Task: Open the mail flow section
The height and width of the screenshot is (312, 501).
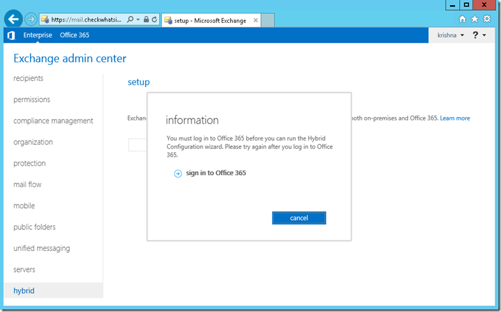Action: point(27,185)
